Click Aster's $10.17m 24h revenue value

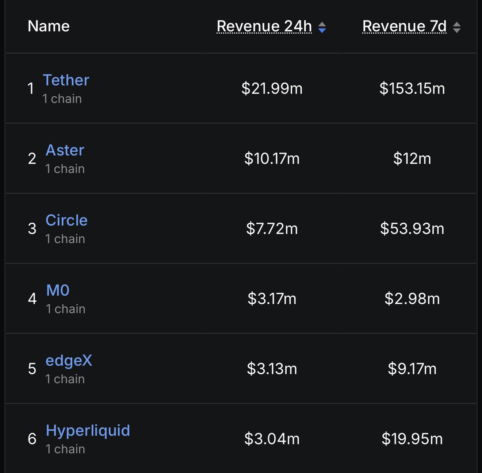tap(272, 158)
